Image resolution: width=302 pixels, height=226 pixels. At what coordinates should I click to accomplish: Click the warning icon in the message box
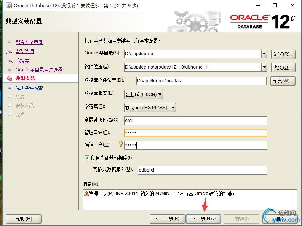(x=86, y=194)
